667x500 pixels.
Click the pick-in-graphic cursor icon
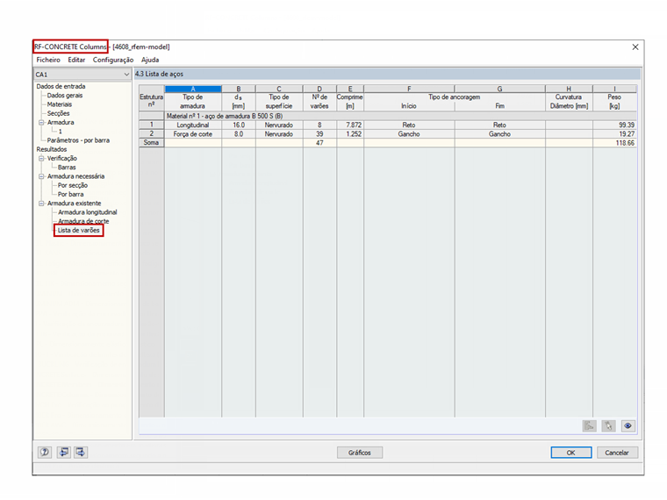coord(609,425)
